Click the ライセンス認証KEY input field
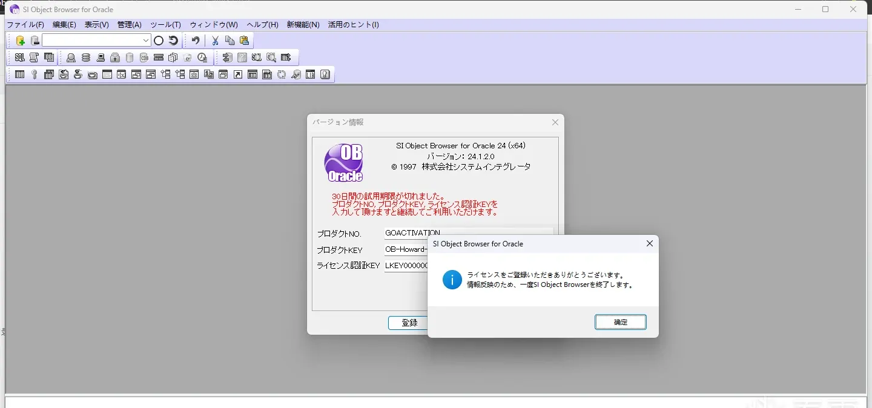 (x=406, y=265)
